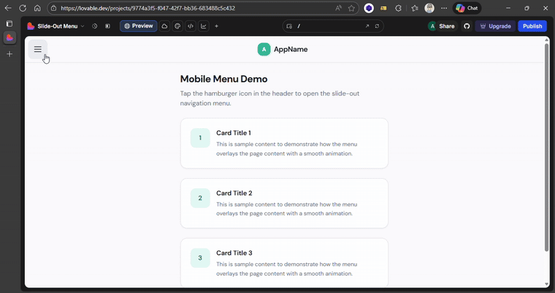
Task: Select the Lovable tab in vertical tab strip
Action: [x=10, y=38]
